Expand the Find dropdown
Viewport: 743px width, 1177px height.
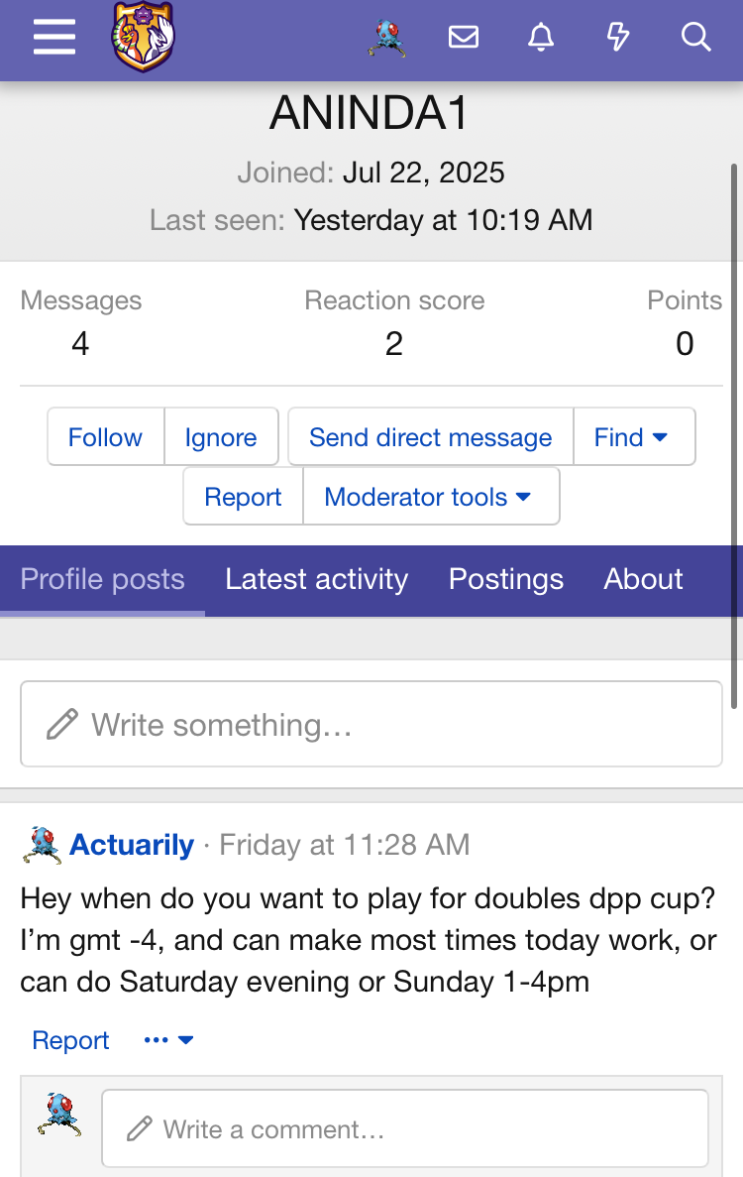[634, 437]
